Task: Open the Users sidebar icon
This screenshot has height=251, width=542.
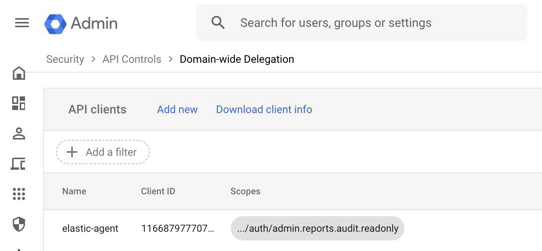Action: click(x=19, y=133)
